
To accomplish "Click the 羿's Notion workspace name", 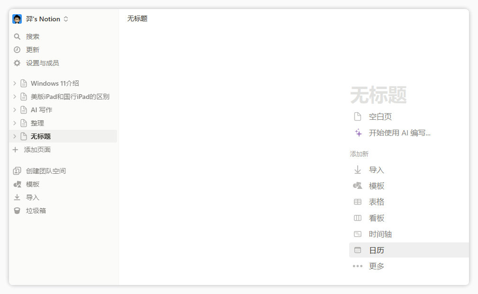I will [x=43, y=19].
